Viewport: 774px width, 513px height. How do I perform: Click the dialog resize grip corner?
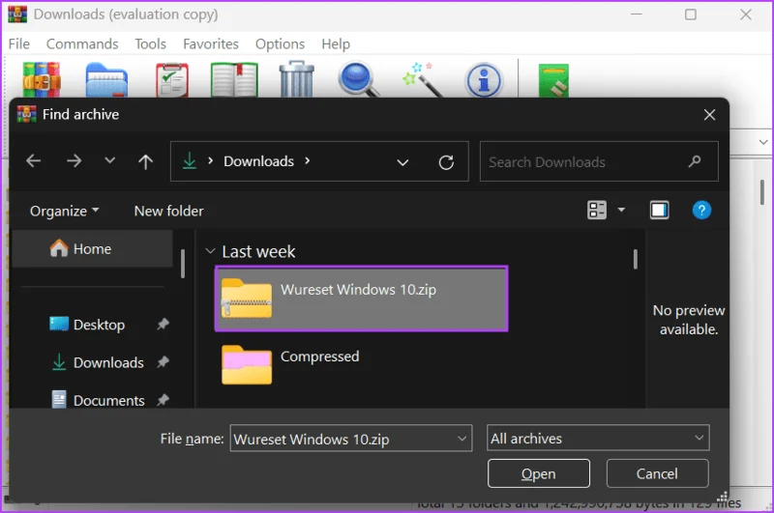[x=723, y=497]
